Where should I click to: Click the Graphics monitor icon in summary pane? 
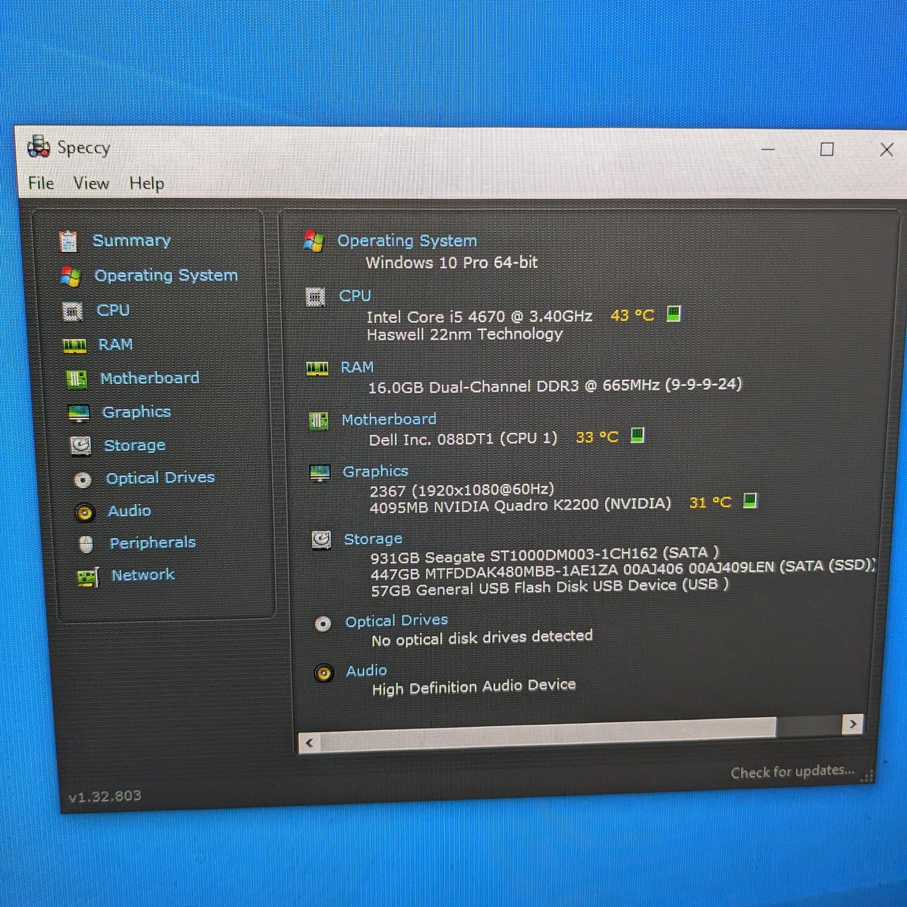(320, 473)
